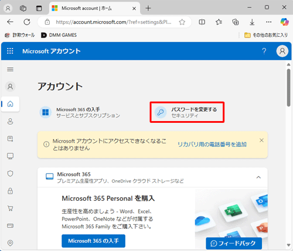
Task: Open a new browser tab
Action: [x=148, y=8]
